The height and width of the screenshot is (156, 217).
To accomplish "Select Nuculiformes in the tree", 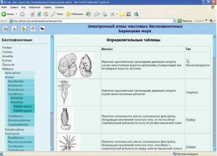I will pos(16,82).
